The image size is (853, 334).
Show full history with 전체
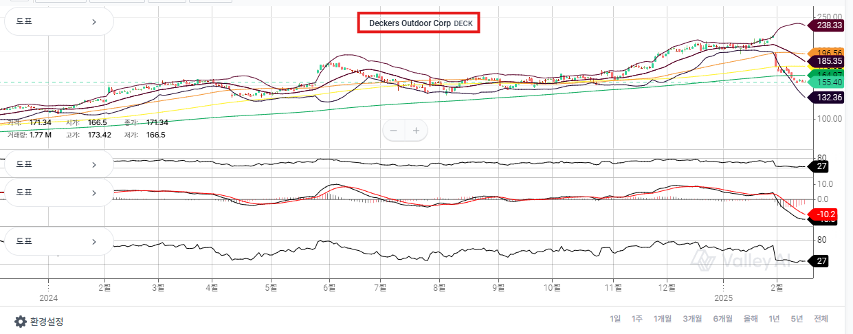[821, 319]
